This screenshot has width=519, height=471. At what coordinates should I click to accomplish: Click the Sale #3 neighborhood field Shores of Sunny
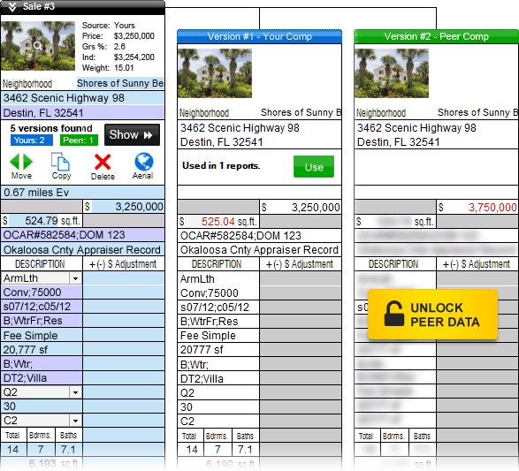tap(120, 83)
